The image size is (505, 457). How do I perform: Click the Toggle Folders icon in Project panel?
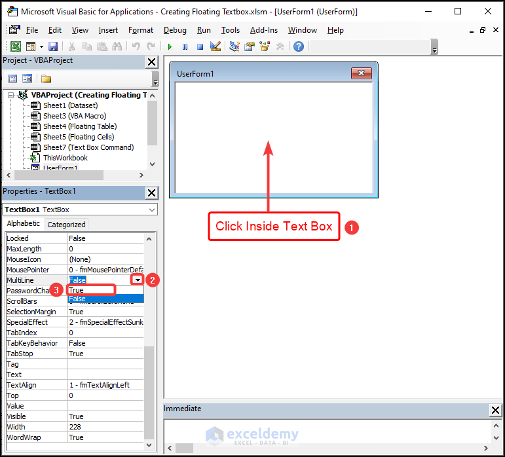click(46, 79)
